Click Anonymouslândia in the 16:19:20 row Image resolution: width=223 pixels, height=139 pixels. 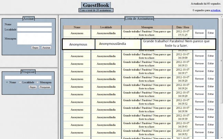click(x=106, y=79)
